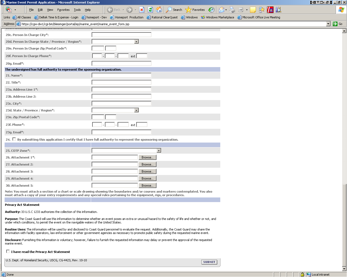Viewport: 347px width, 277px height.
Task: Open the Windows Marketplace shortcut
Action: [218, 17]
